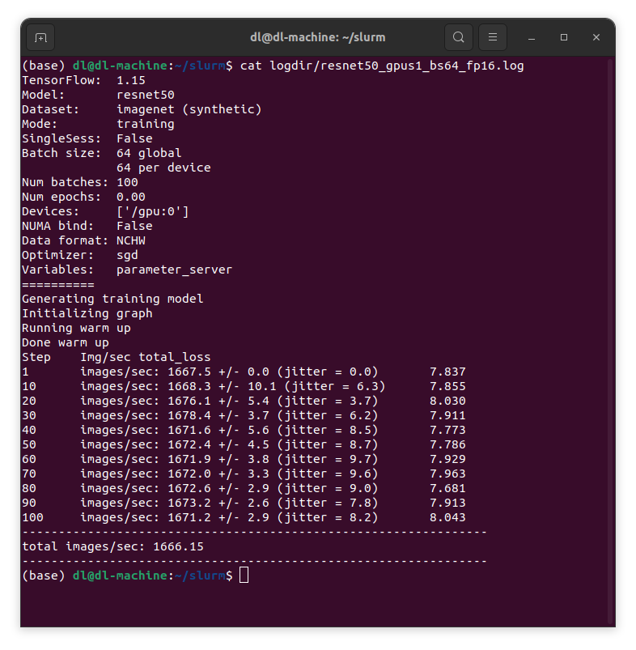Click the window title dl@dl-machine: ~/slurm
Screen dimensions: 636x650
click(318, 37)
